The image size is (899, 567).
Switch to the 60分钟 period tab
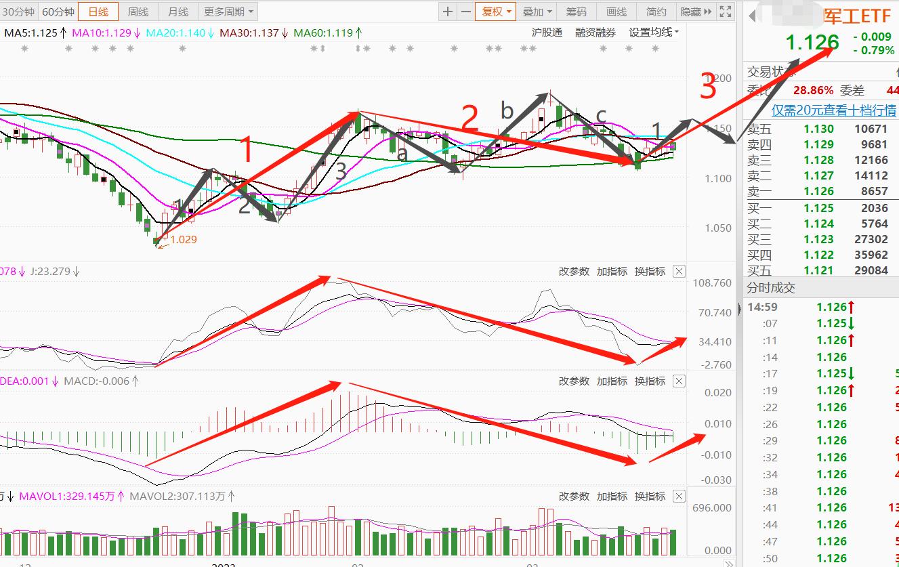[58, 12]
